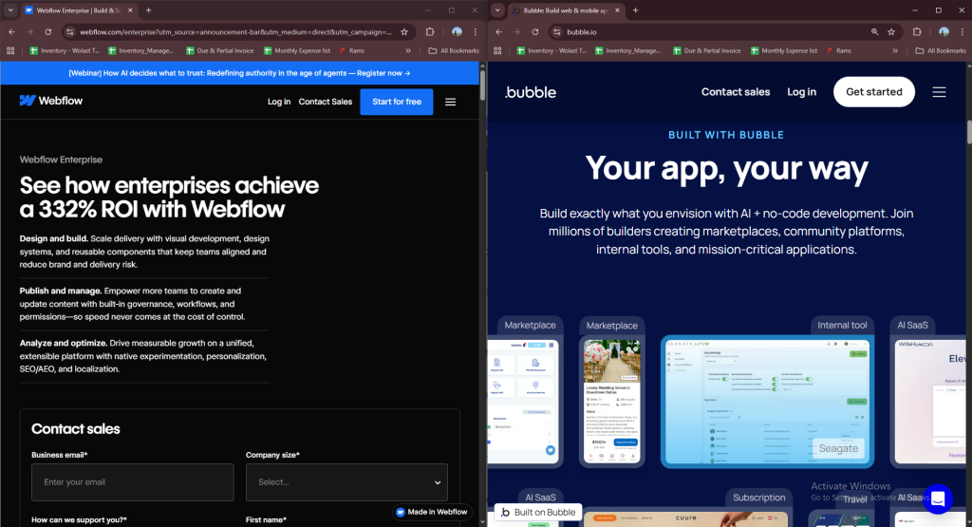The height and width of the screenshot is (527, 972).
Task: Close the Webflow Enterprise tab
Action: [x=130, y=10]
